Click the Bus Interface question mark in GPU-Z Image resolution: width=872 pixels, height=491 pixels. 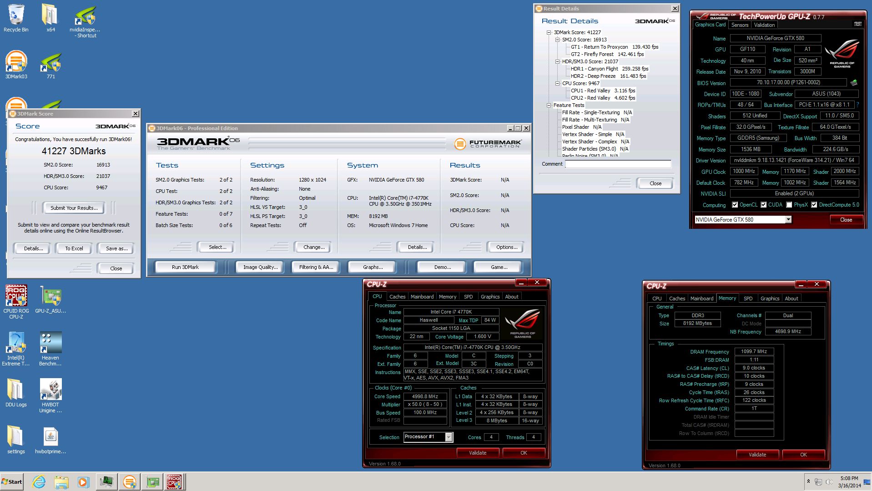click(858, 105)
